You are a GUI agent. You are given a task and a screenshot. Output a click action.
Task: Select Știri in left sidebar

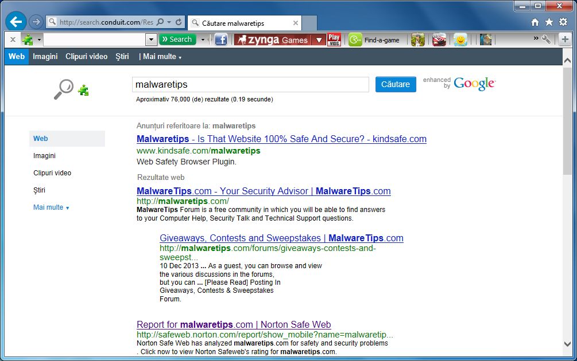(39, 190)
